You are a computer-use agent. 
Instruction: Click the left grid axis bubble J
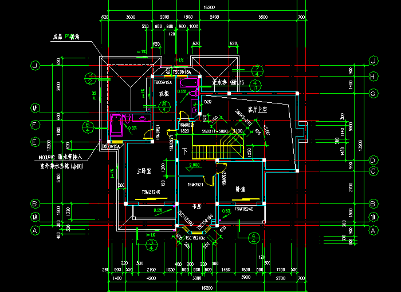(x=35, y=66)
